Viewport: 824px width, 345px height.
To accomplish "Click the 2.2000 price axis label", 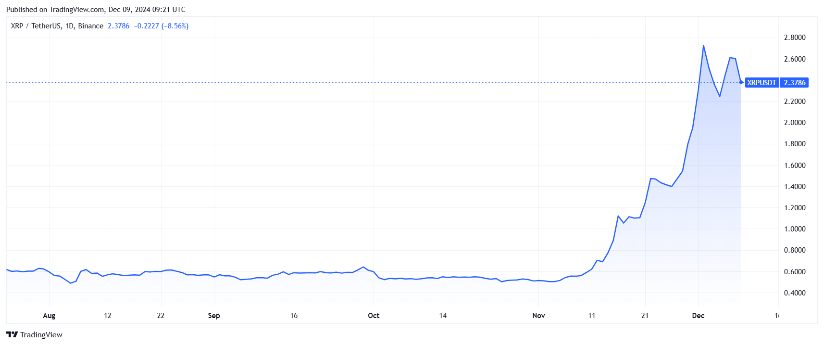I will pos(795,102).
